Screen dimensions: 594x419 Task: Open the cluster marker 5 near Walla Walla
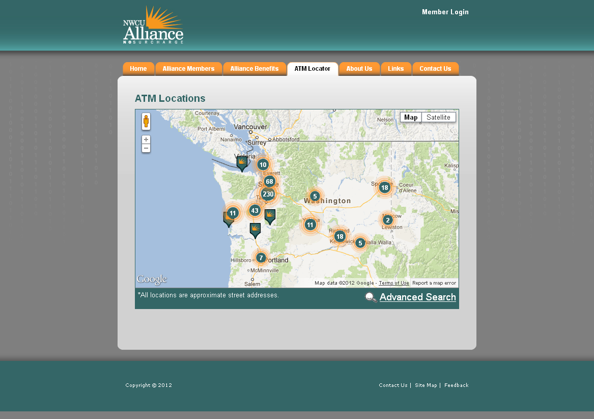[x=360, y=243]
